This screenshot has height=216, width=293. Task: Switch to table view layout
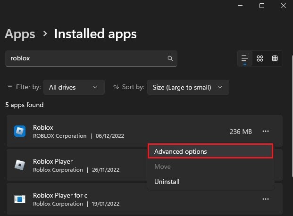coord(275,58)
